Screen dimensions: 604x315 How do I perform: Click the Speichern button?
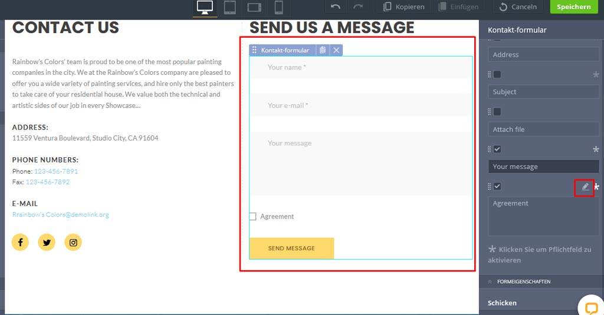[x=573, y=7]
